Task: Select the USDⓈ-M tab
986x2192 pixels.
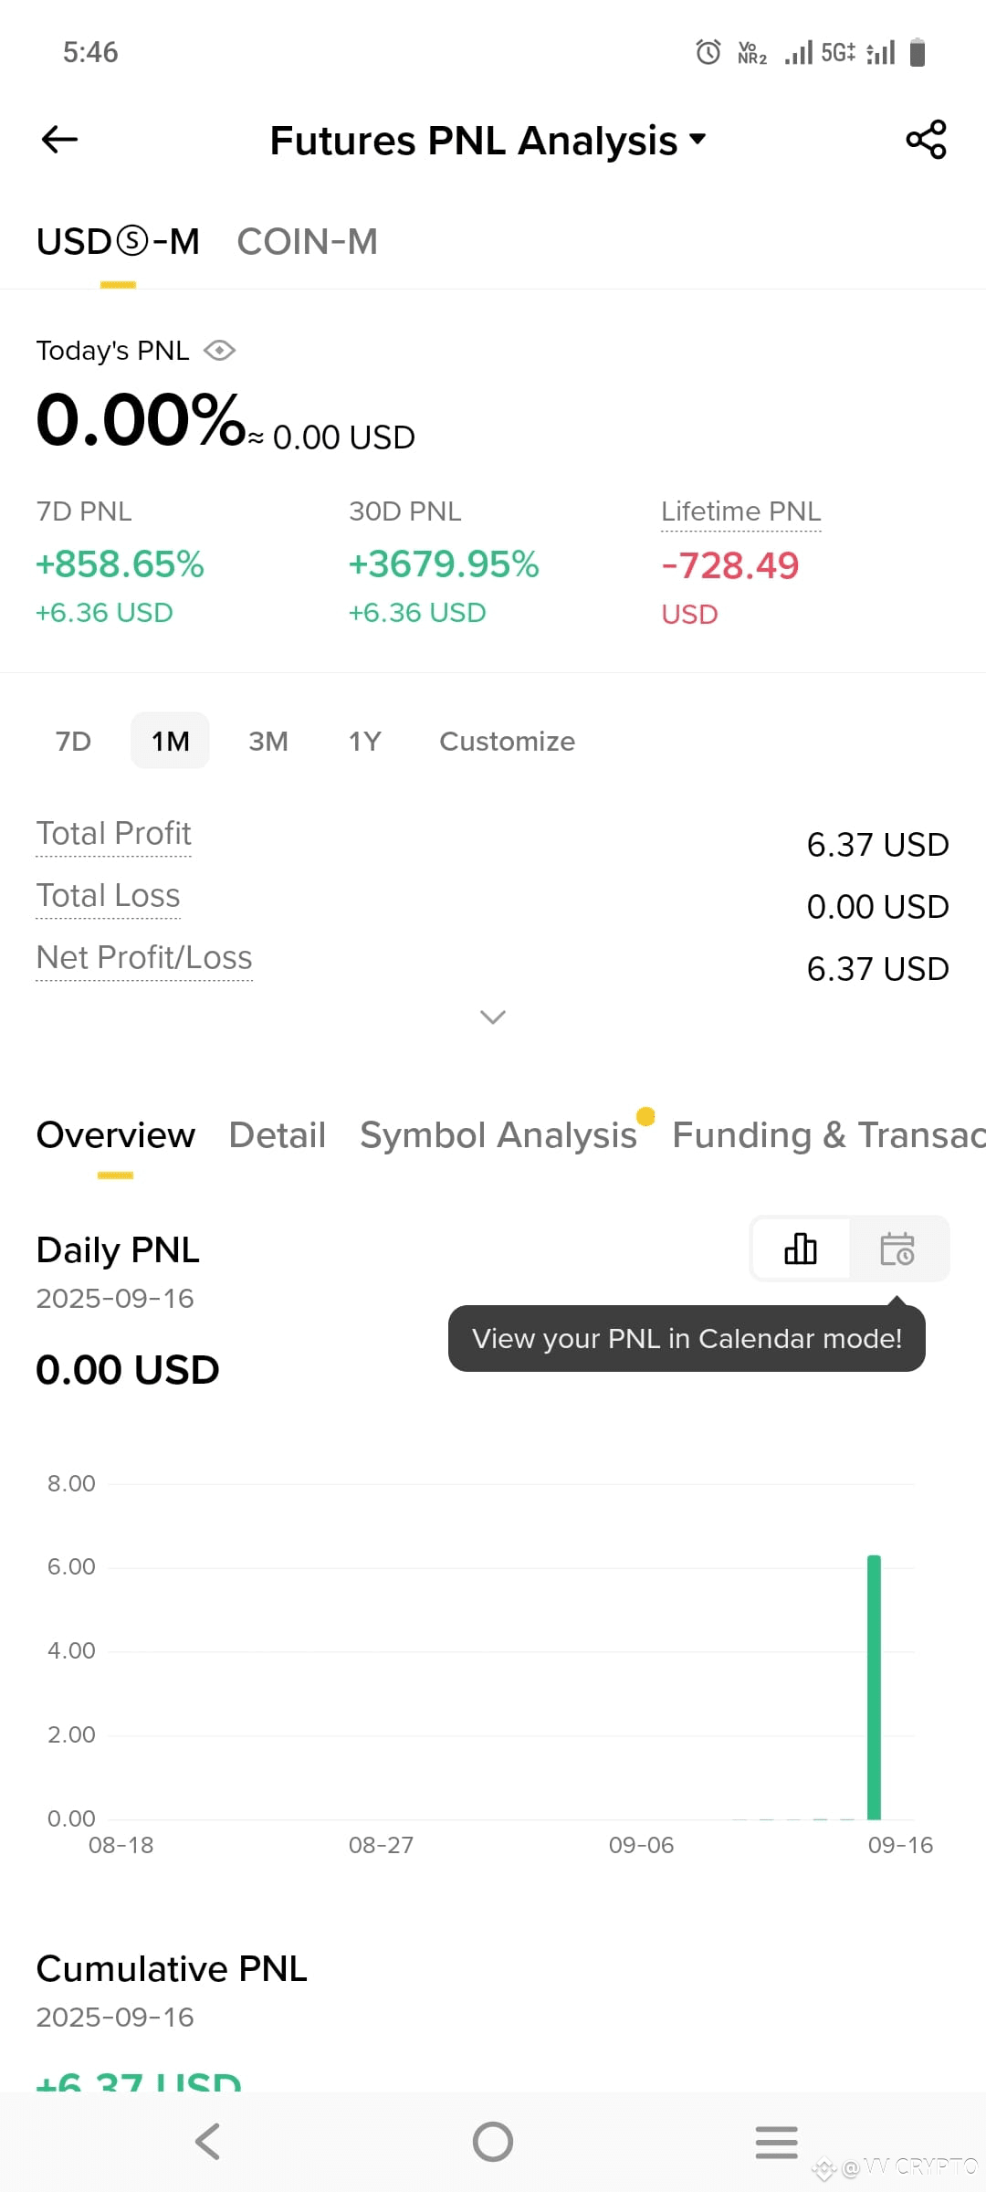Action: pyautogui.click(x=118, y=242)
